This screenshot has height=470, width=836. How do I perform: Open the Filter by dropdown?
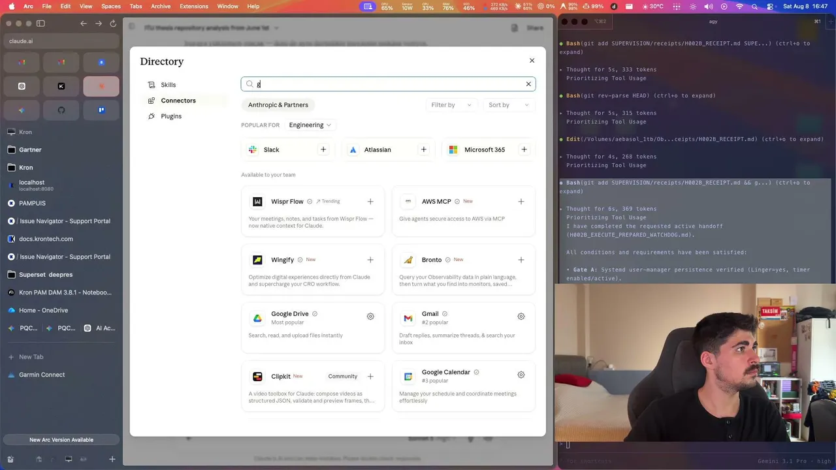pyautogui.click(x=451, y=105)
